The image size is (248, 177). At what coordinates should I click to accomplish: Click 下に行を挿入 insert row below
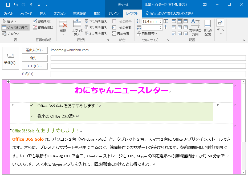tap(96, 21)
